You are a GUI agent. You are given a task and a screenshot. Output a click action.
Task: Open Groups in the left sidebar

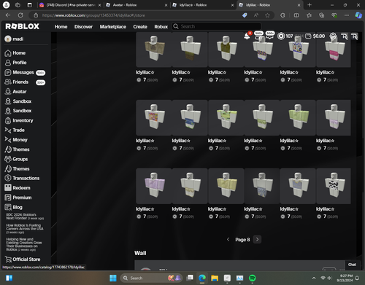tap(16, 159)
